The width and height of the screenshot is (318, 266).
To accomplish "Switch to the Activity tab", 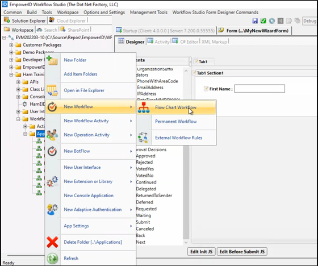I will click(x=158, y=42).
